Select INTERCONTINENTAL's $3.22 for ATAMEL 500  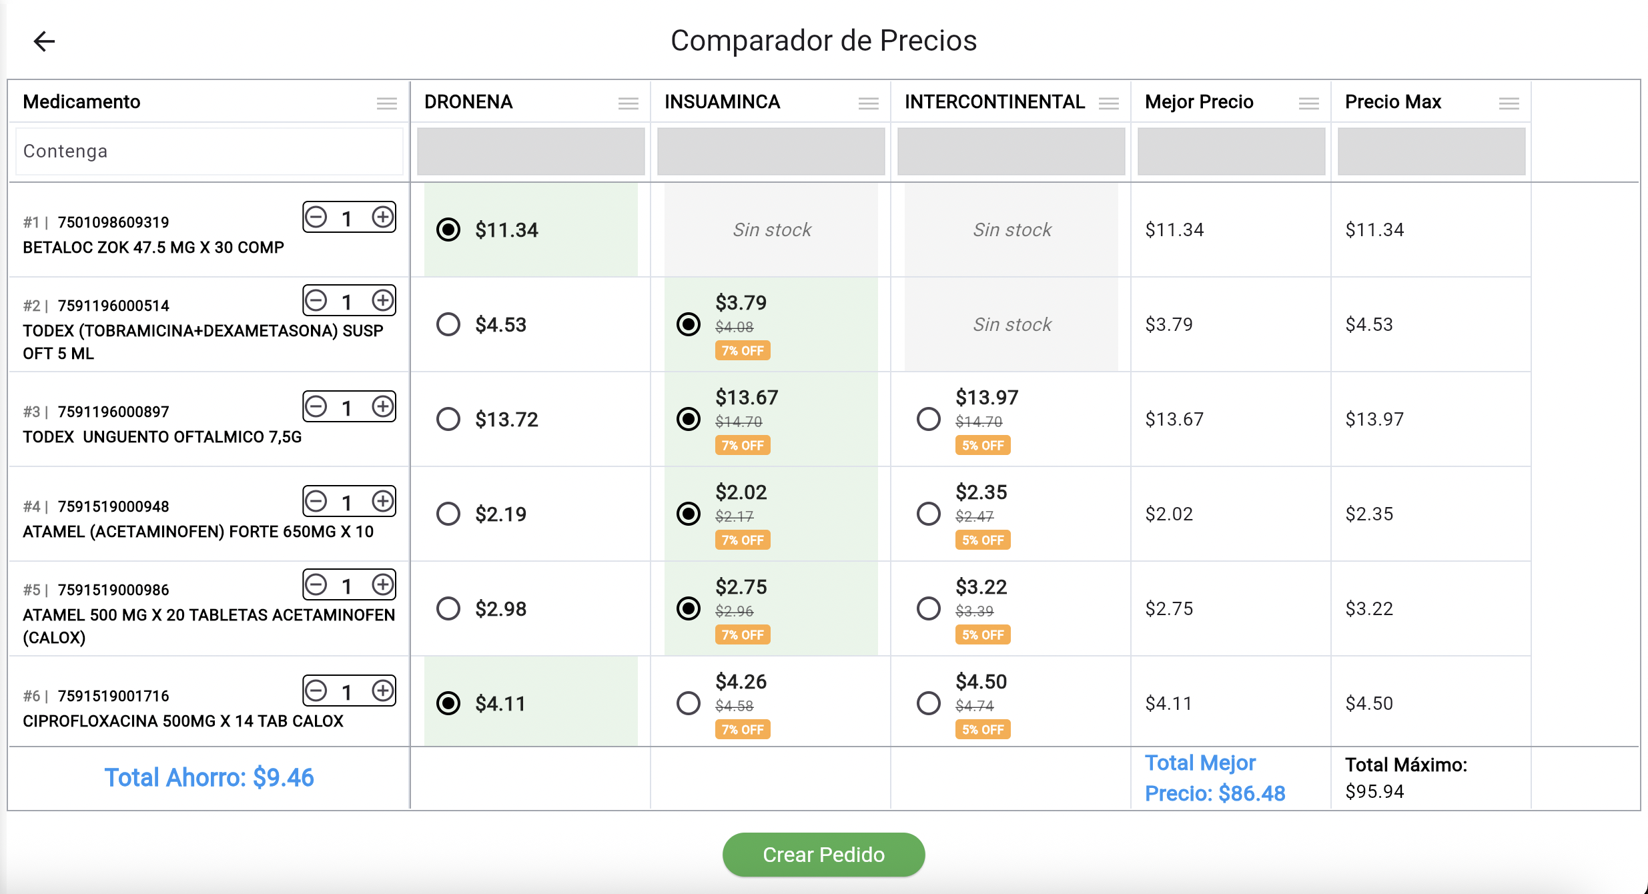pos(928,608)
